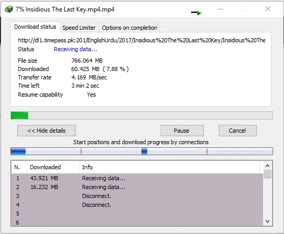Open the Speed Limiter tab

coord(79,28)
